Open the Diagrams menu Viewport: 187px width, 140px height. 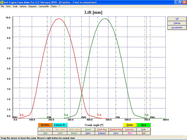tap(32, 6)
